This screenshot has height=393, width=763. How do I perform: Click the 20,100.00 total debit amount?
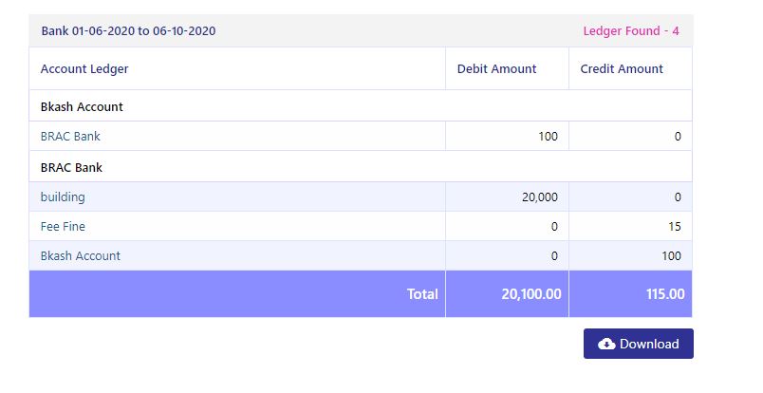[530, 294]
